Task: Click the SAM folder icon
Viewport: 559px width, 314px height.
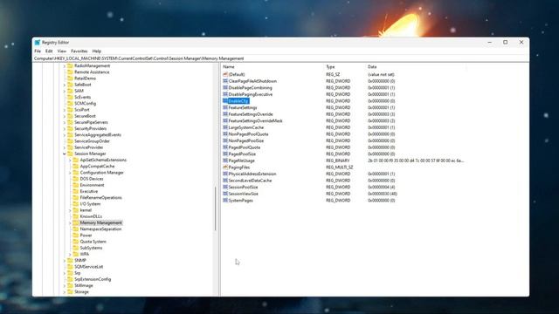Action: tap(70, 91)
